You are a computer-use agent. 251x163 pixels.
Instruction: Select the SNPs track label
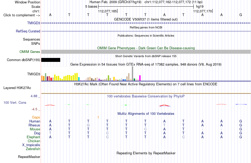coord(36,43)
